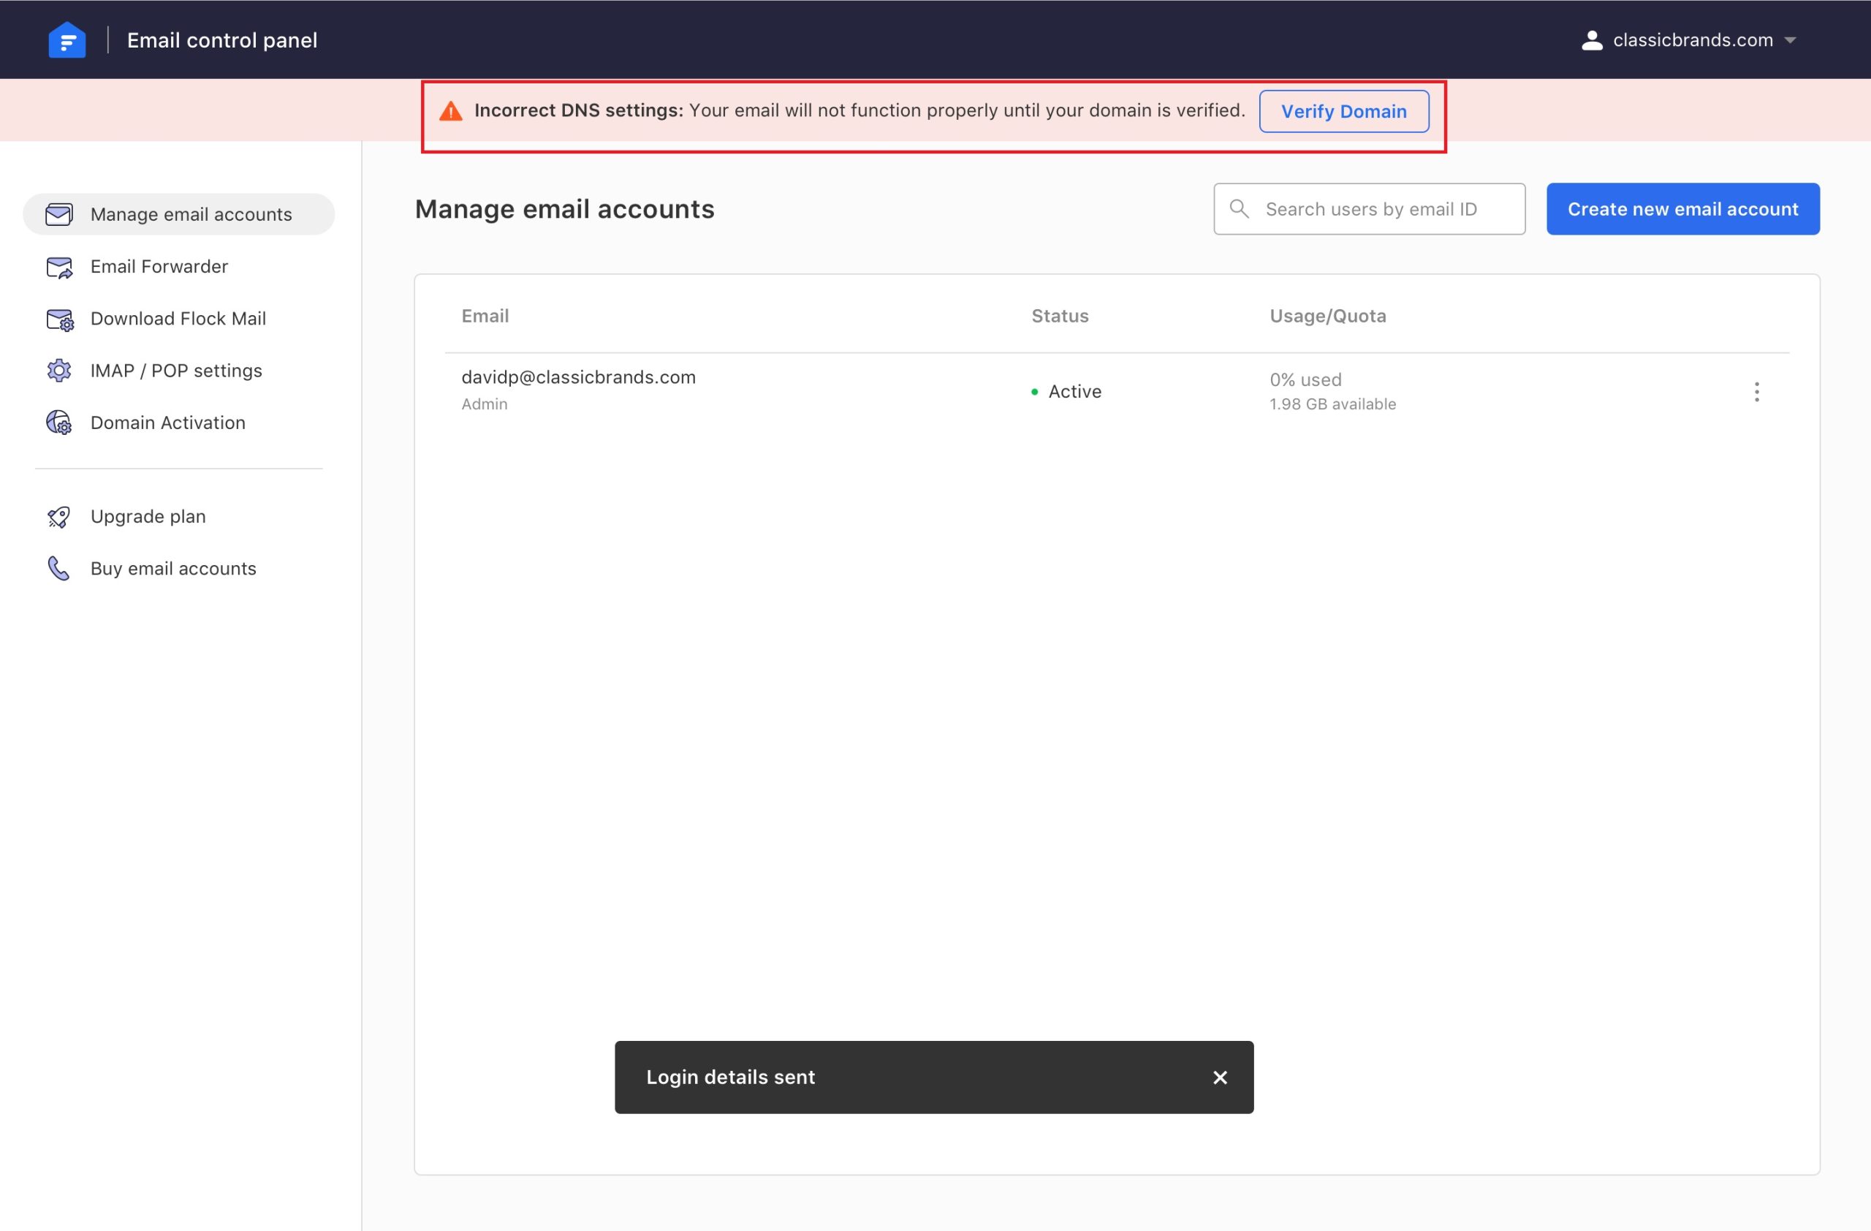
Task: Click Create new email account button
Action: click(x=1682, y=209)
